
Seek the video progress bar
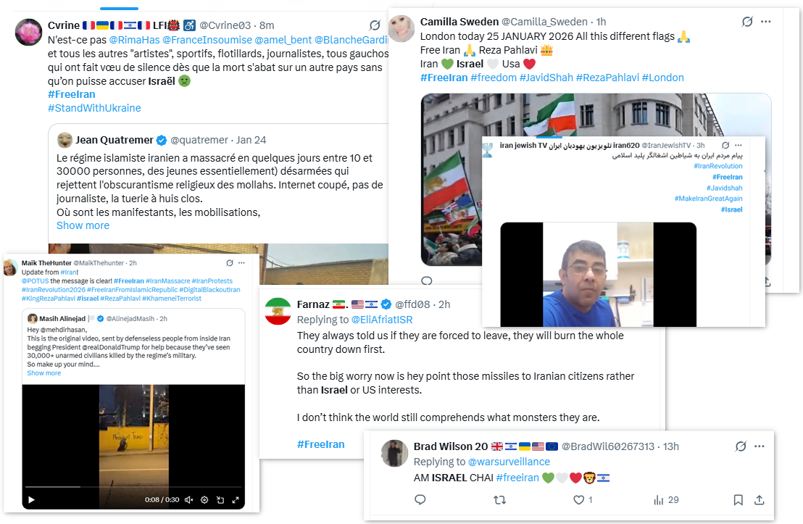click(x=133, y=486)
